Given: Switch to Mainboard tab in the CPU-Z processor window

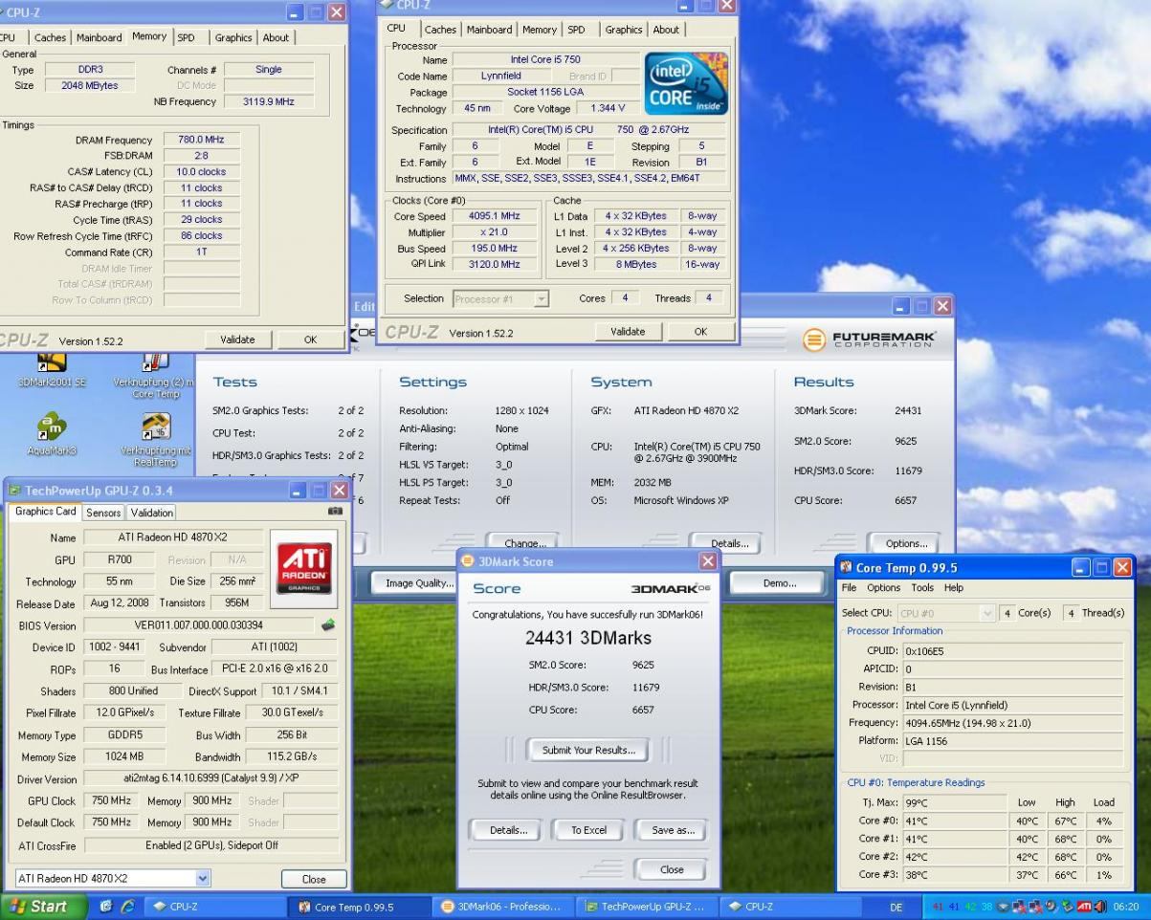Looking at the screenshot, I should (x=490, y=30).
